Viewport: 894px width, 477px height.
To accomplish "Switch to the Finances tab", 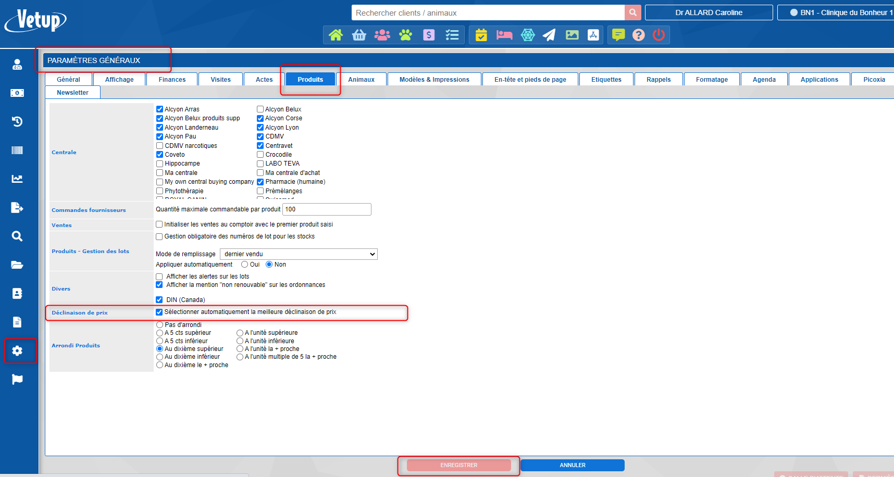I will coord(172,79).
